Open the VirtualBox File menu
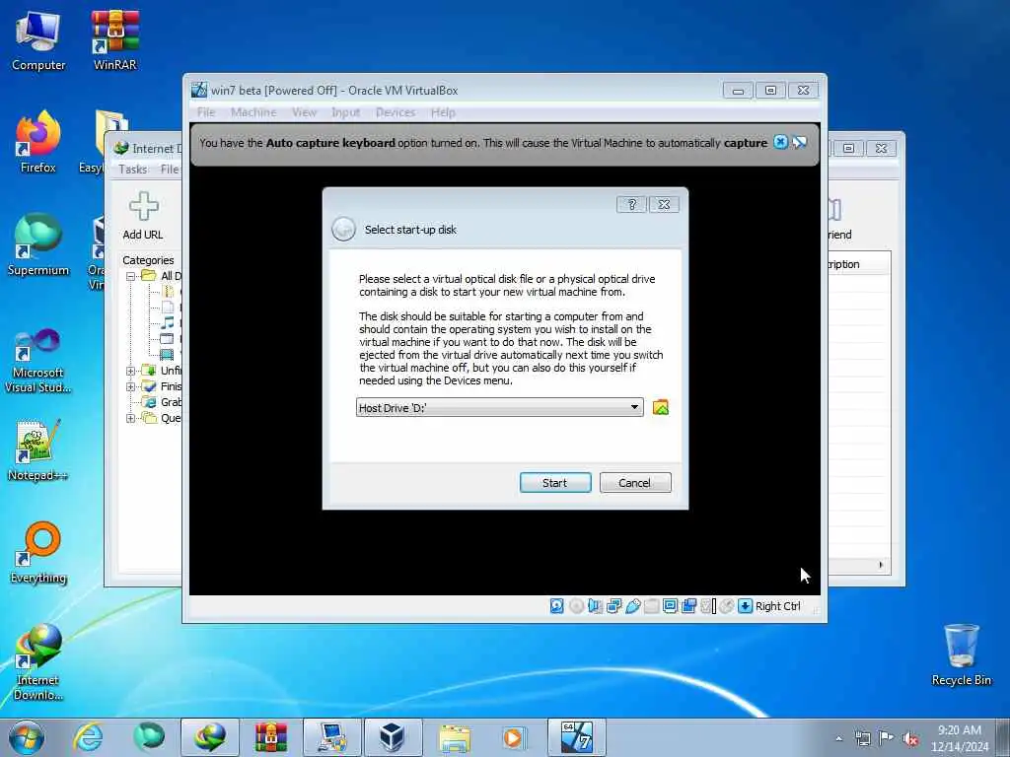 pos(206,112)
